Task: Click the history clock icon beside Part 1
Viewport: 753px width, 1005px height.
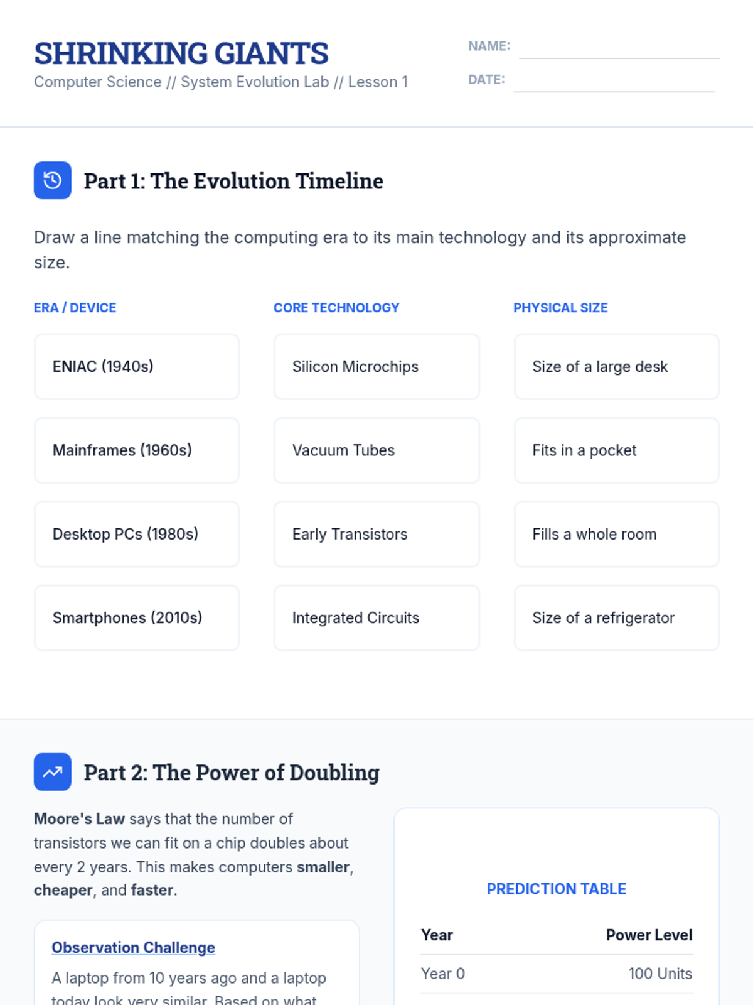Action: click(53, 181)
